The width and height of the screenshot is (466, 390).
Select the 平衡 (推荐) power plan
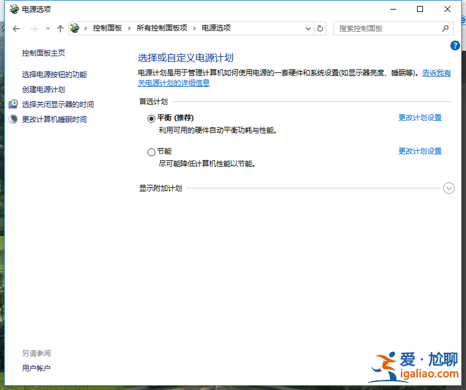pyautogui.click(x=151, y=118)
